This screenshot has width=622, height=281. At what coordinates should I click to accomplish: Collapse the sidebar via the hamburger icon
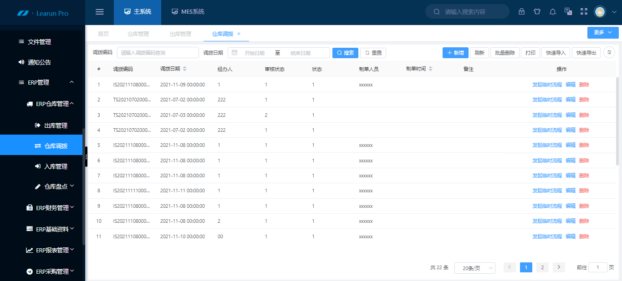coord(100,12)
